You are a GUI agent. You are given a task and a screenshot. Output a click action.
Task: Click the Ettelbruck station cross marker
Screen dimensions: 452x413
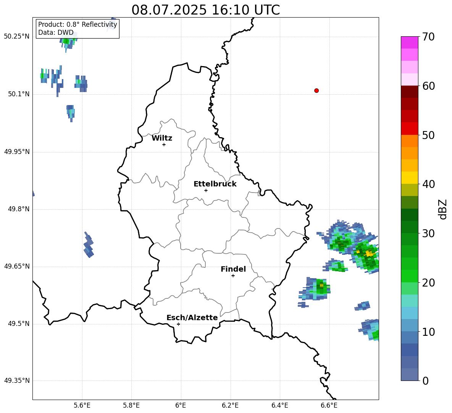(206, 190)
